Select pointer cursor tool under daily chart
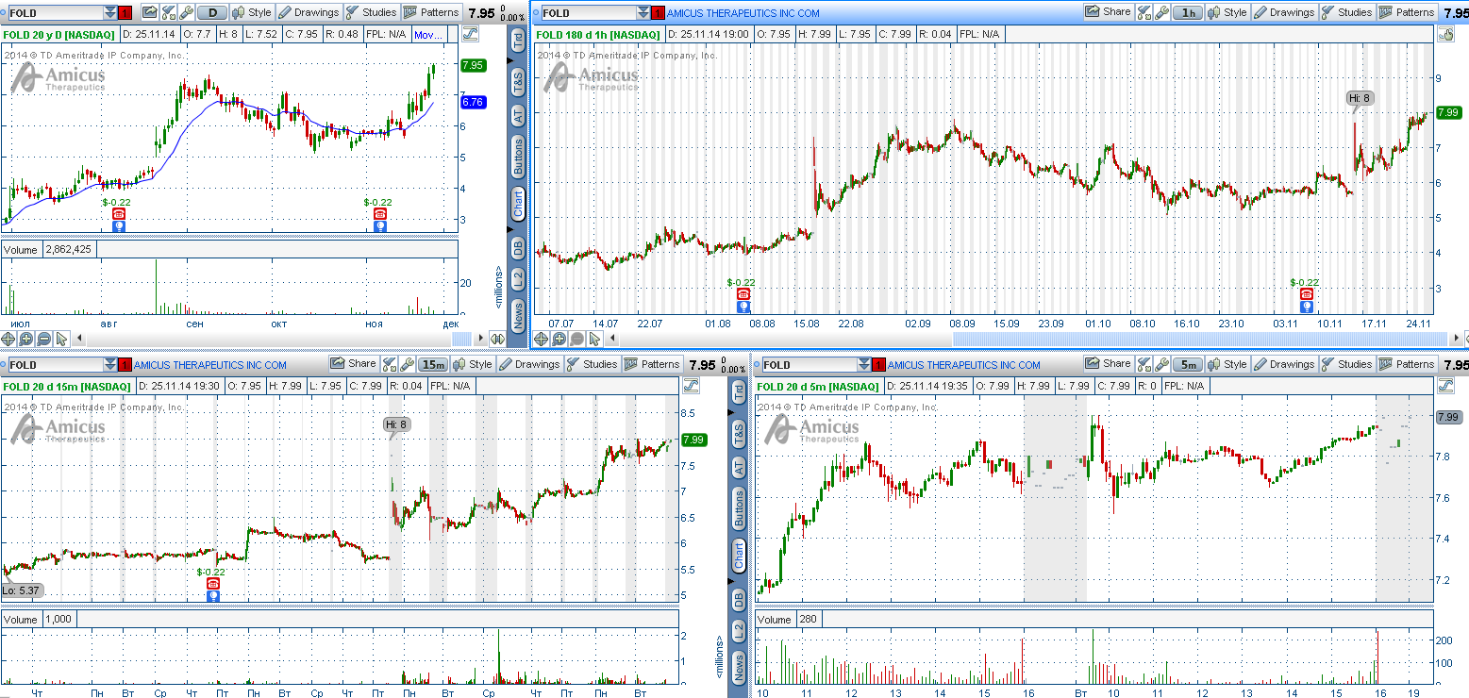The width and height of the screenshot is (1469, 698). [x=61, y=339]
